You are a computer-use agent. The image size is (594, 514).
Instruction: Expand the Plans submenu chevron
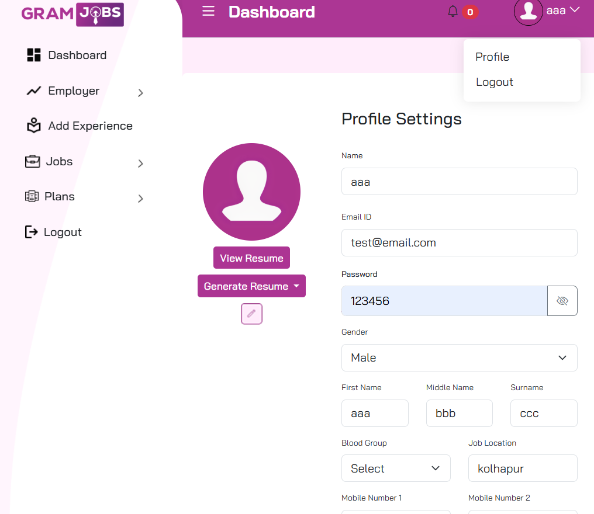(140, 199)
